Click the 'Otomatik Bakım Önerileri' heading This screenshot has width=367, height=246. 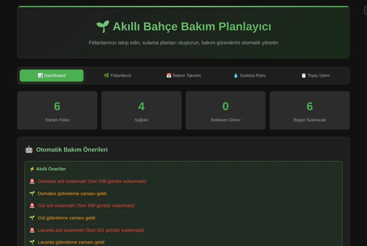point(72,150)
